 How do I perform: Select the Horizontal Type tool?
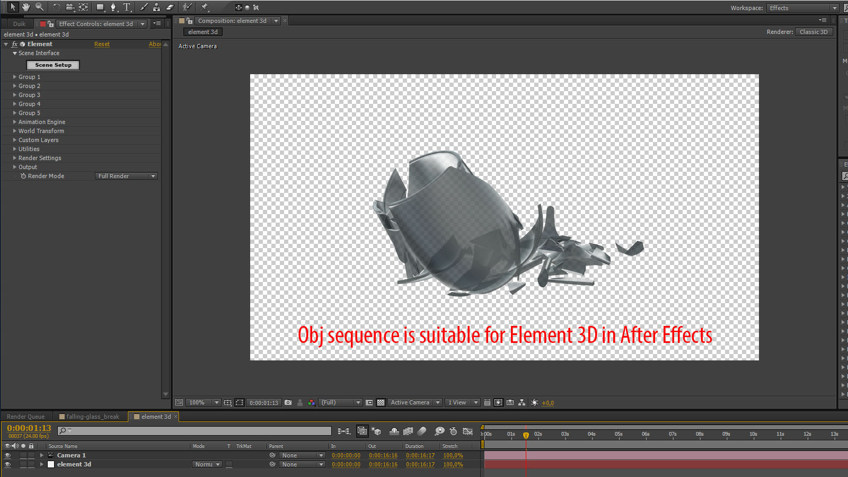click(x=127, y=7)
